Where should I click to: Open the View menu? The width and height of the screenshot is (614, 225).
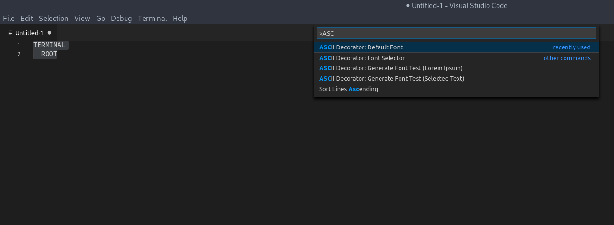[x=82, y=19]
